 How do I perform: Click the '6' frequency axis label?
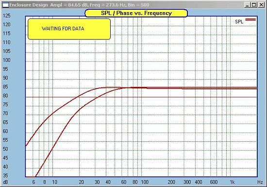tap(33, 182)
